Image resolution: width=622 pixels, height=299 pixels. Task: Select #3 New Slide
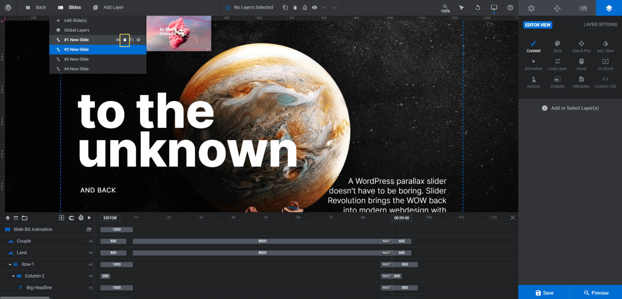pyautogui.click(x=98, y=59)
